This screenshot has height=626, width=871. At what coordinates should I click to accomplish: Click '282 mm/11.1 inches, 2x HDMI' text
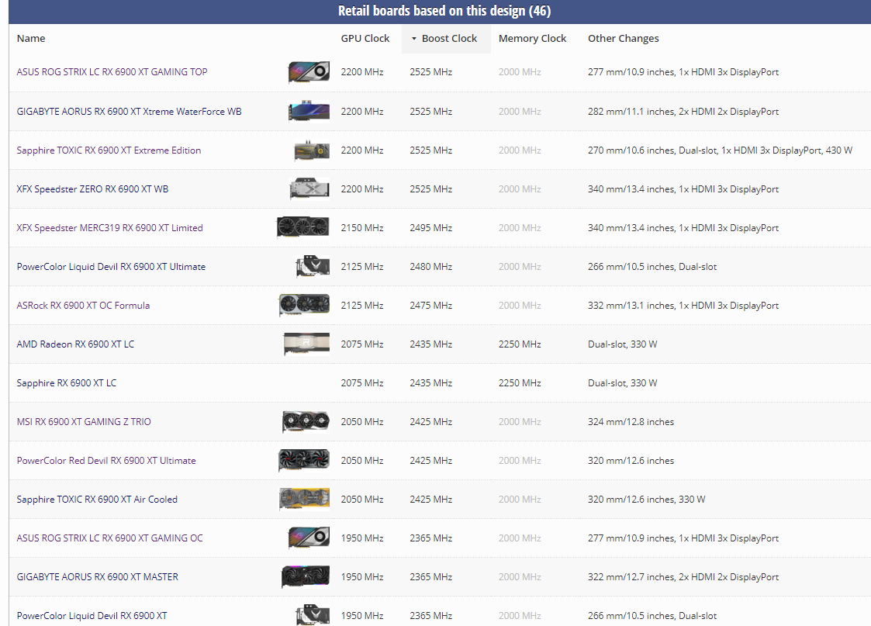click(683, 111)
